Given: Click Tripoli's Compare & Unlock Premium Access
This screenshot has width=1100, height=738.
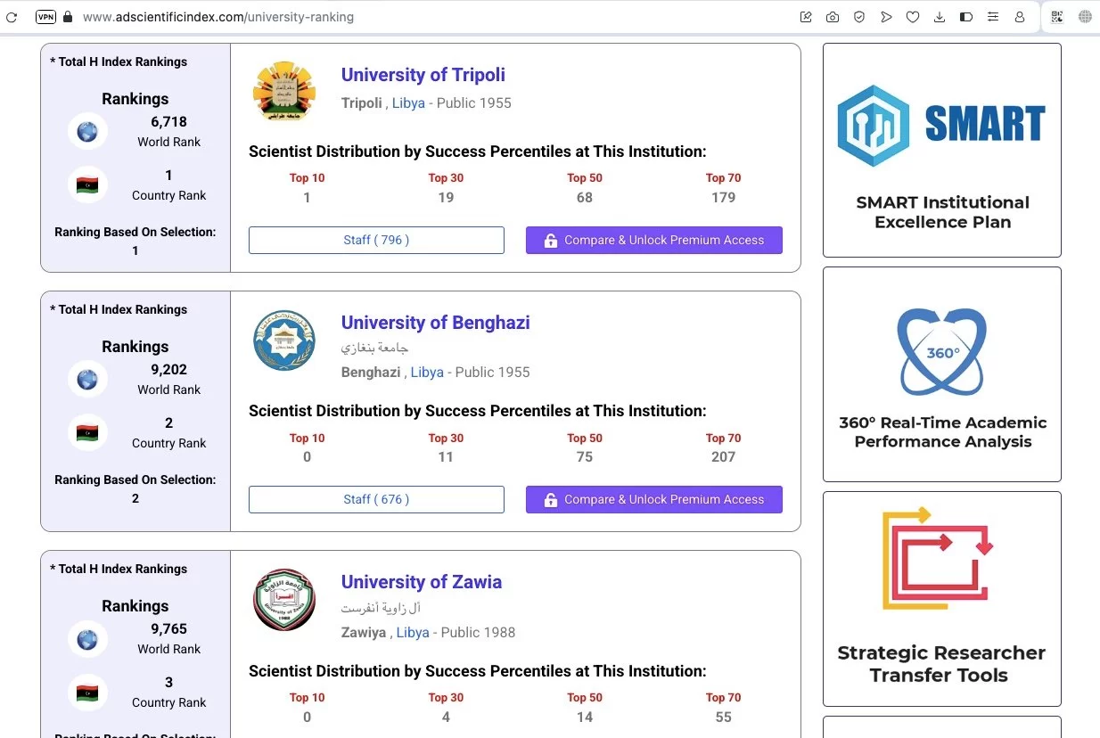Looking at the screenshot, I should coord(653,241).
